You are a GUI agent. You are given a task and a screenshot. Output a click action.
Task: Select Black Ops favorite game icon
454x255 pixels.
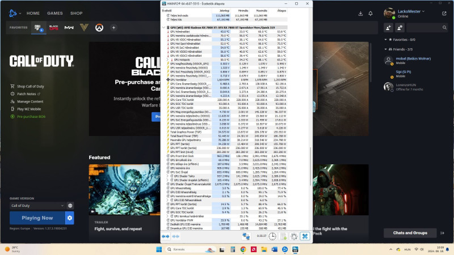(54, 28)
